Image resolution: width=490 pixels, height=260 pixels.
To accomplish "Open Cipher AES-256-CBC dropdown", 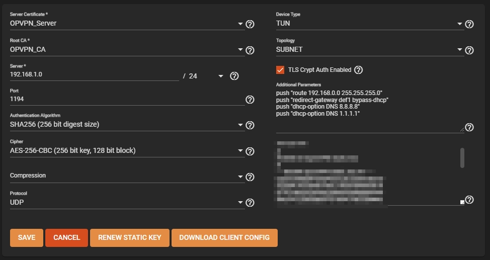I will [127, 151].
